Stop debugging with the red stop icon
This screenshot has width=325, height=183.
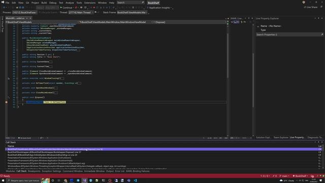pos(94,8)
